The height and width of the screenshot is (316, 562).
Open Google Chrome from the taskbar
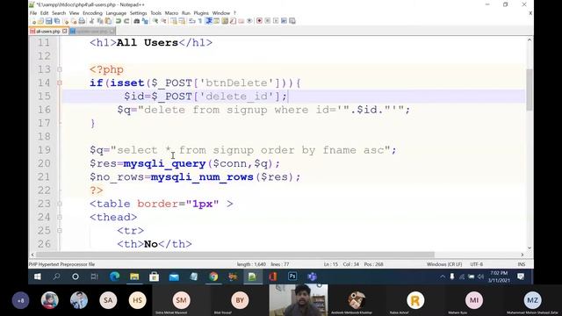(213, 276)
